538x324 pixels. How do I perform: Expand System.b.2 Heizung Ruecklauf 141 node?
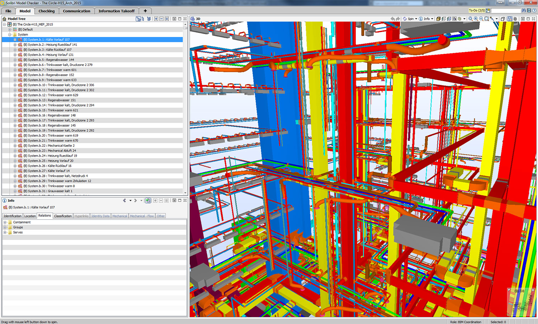click(15, 45)
